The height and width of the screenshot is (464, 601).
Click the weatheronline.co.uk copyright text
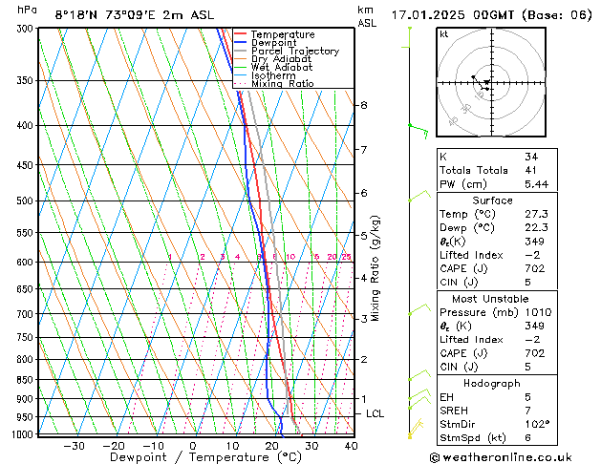pos(501,457)
